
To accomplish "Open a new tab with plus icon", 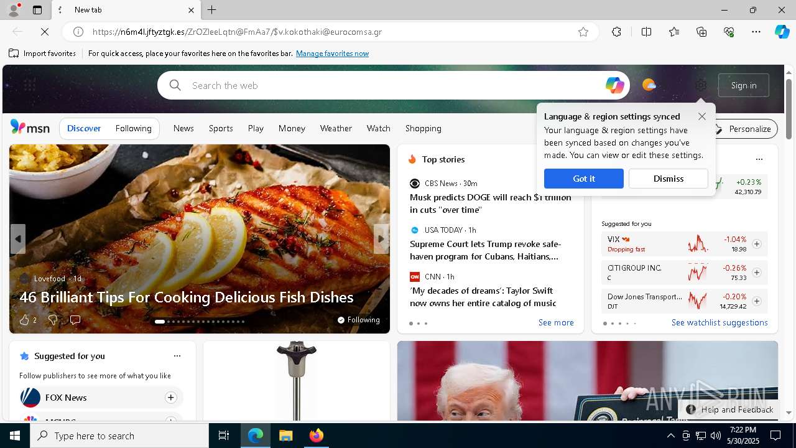I will click(212, 10).
